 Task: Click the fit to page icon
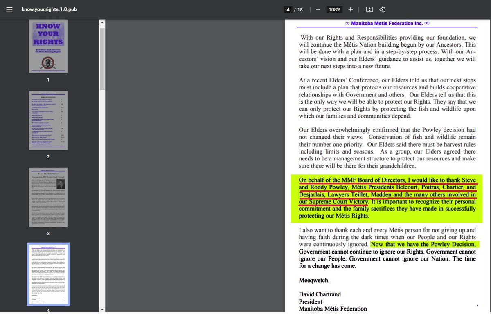click(x=369, y=9)
